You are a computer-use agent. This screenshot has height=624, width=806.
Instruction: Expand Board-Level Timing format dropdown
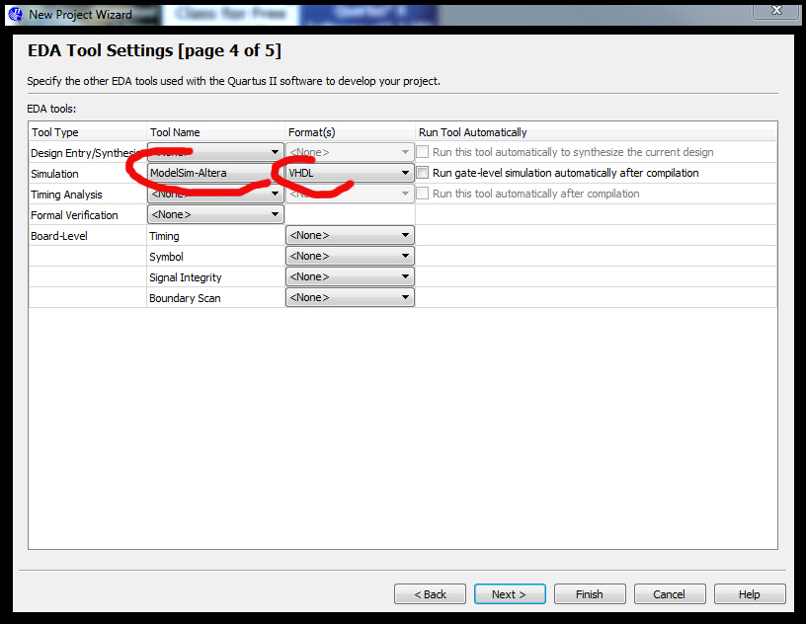click(350, 235)
